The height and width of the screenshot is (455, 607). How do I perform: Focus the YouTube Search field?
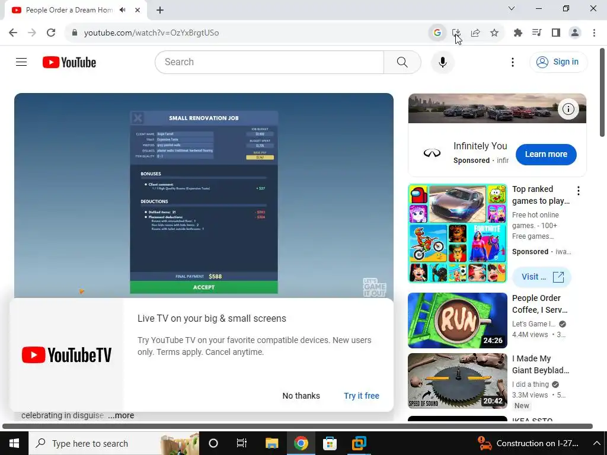(x=270, y=62)
